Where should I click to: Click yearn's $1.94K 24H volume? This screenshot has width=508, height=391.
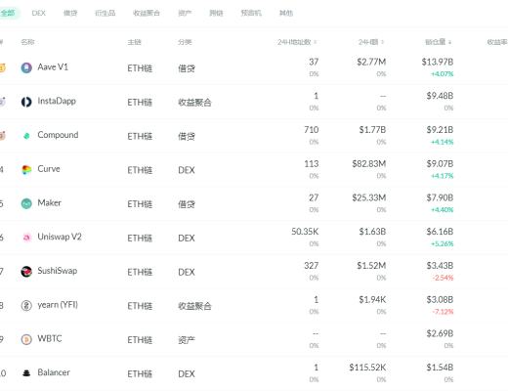(372, 299)
